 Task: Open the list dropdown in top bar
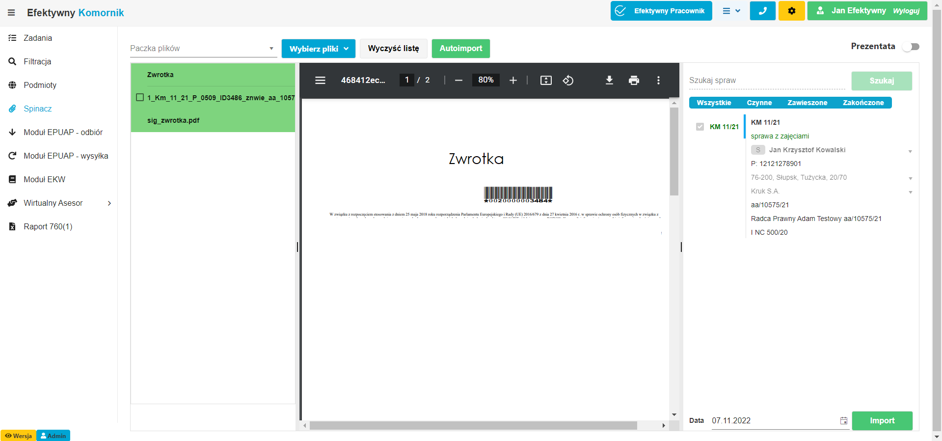click(x=731, y=11)
